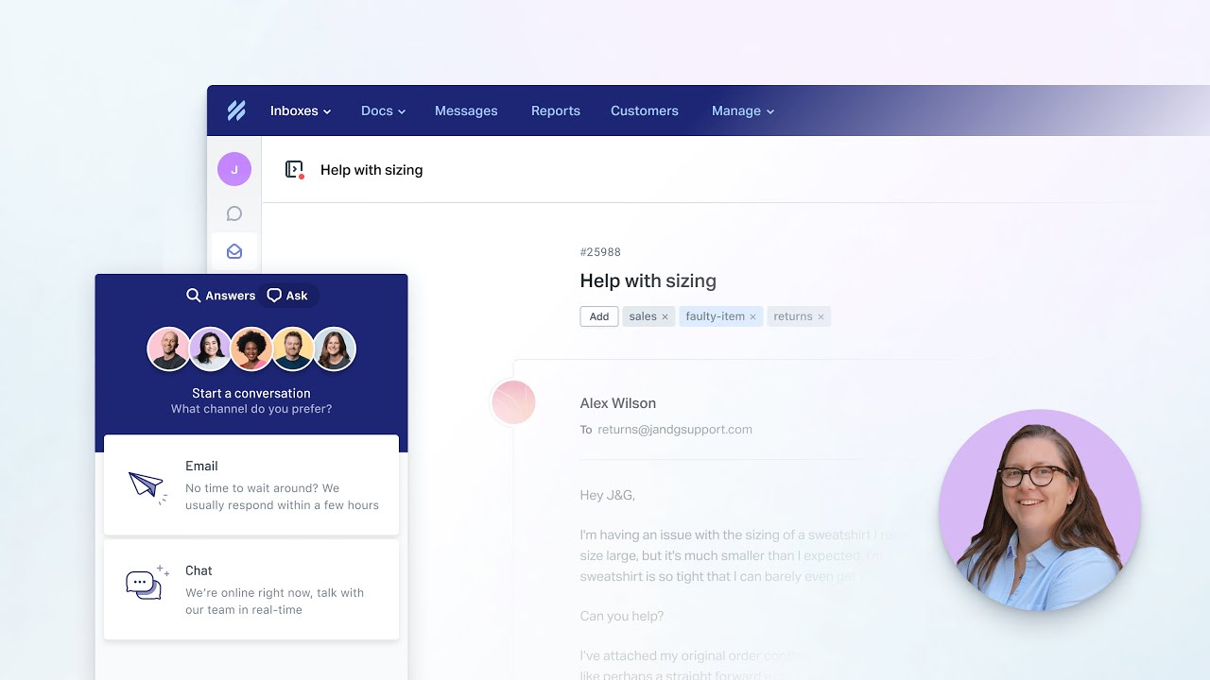Open the search magnifier icon next to Answers
1210x680 pixels.
(193, 295)
